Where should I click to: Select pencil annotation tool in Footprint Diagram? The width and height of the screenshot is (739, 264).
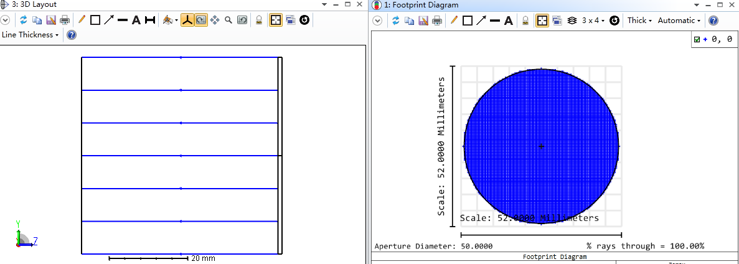454,20
